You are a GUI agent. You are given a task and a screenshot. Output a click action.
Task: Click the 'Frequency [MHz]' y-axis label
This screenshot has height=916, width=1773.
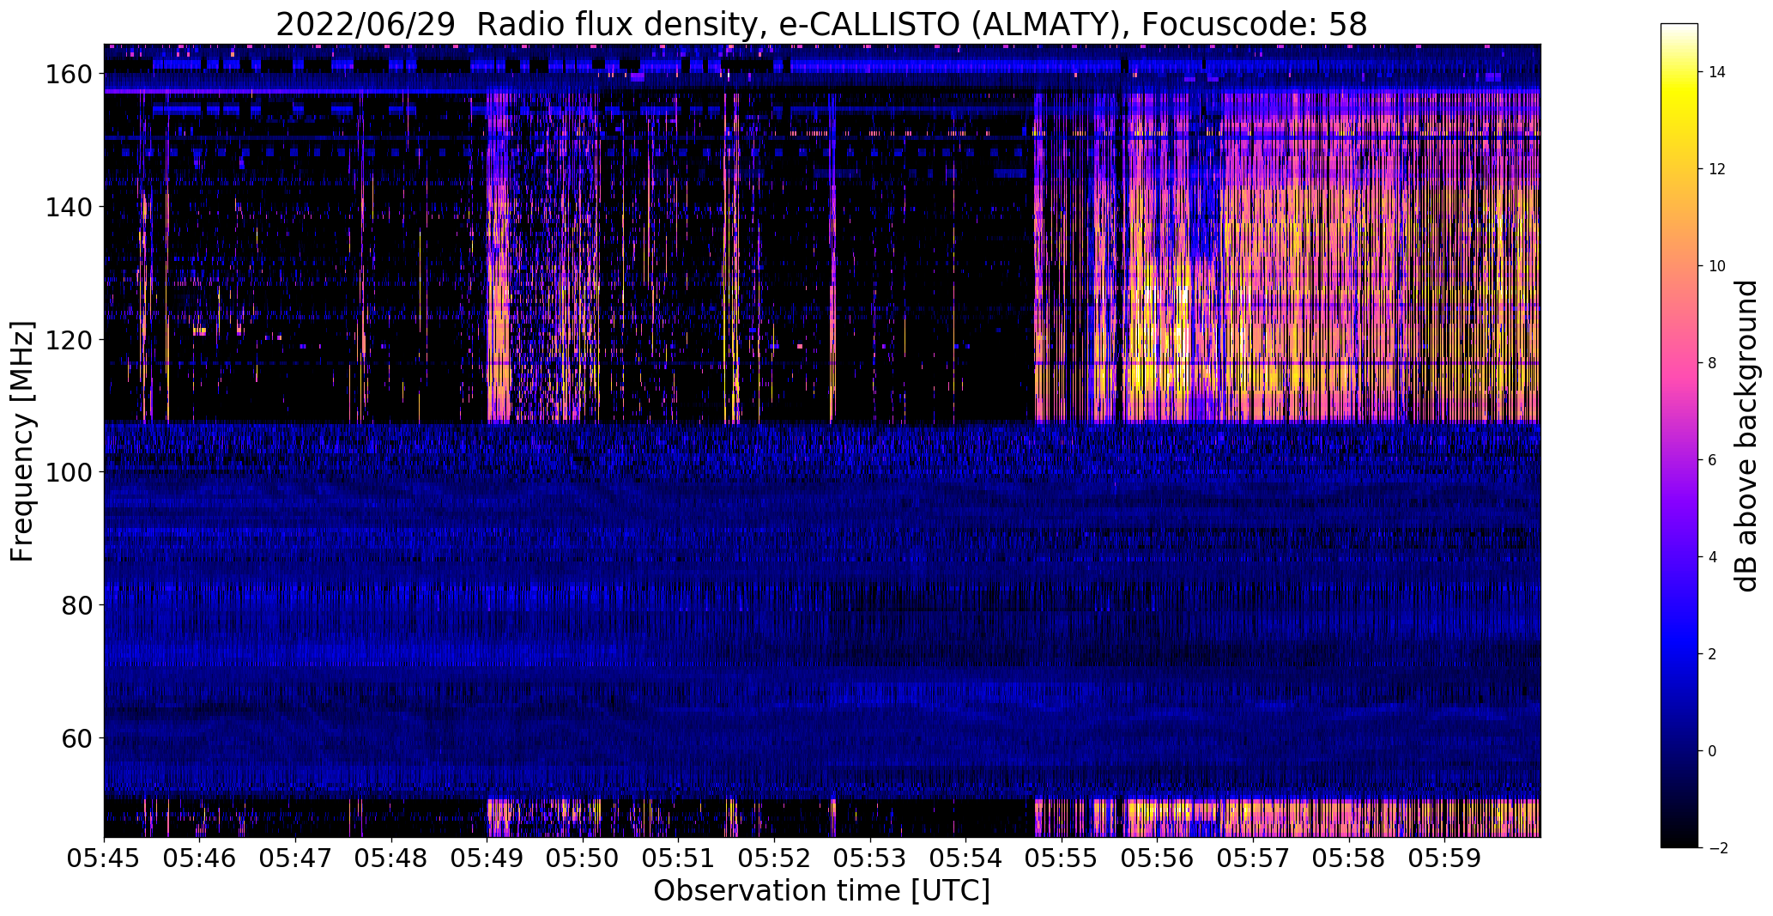(22, 441)
